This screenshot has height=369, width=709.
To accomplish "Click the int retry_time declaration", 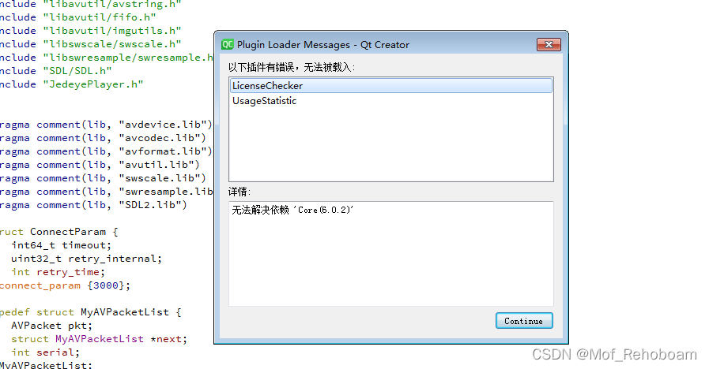I will (58, 272).
